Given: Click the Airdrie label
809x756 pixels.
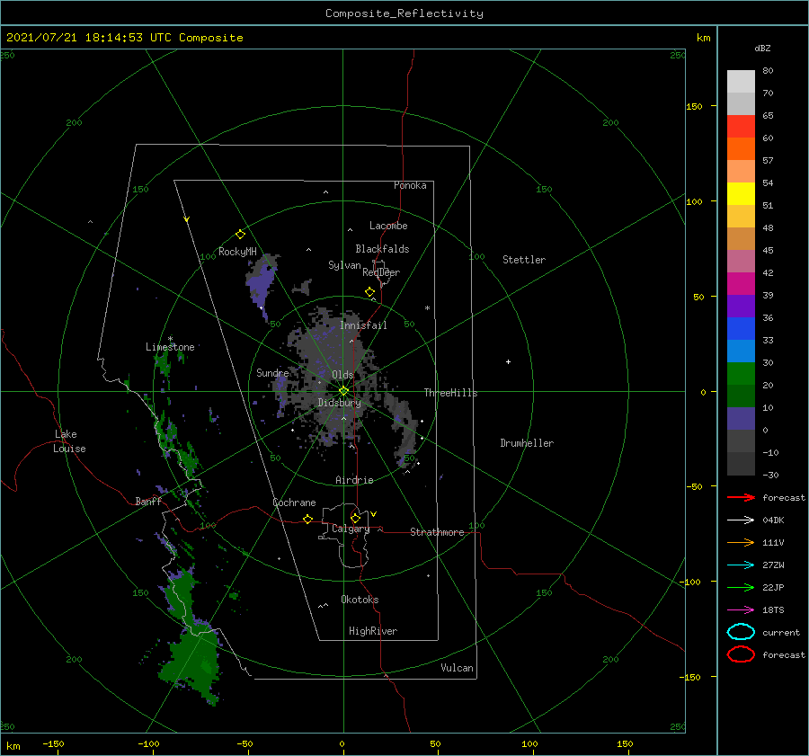Looking at the screenshot, I should (354, 480).
